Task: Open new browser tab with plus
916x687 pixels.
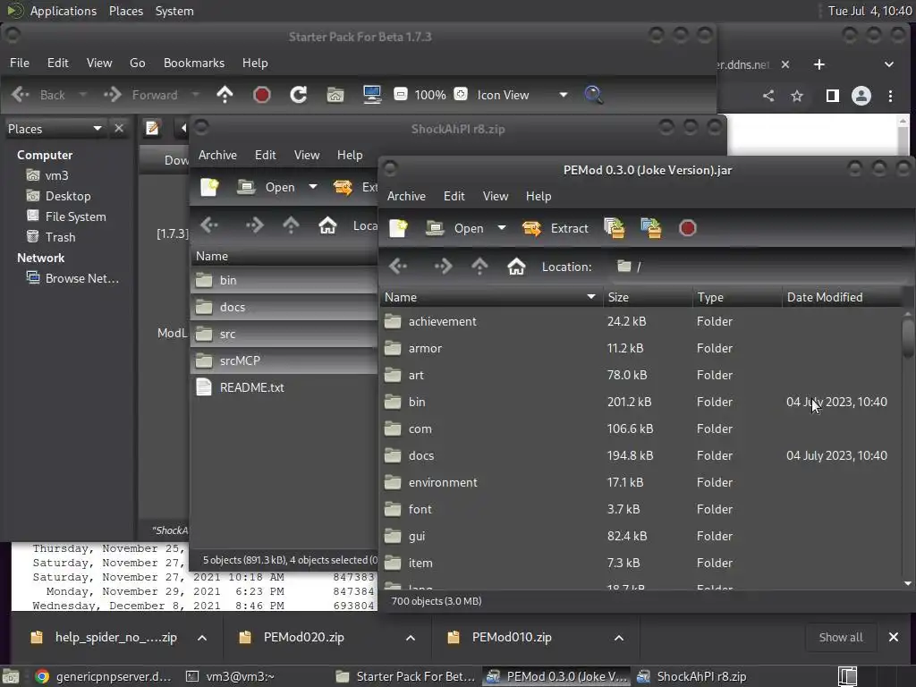Action: tap(819, 64)
